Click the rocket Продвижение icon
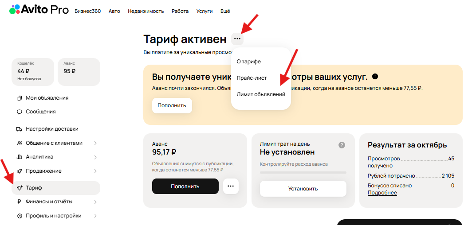472x225 pixels. [20, 171]
